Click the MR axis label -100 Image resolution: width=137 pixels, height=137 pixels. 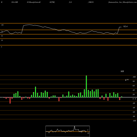tap(134, 121)
